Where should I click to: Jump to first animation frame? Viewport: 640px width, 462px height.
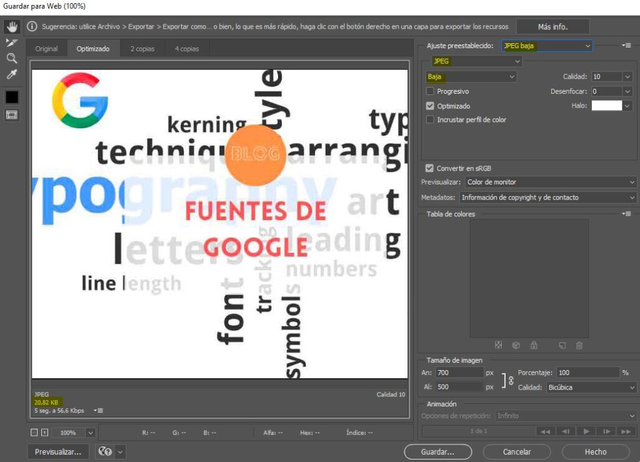545,431
